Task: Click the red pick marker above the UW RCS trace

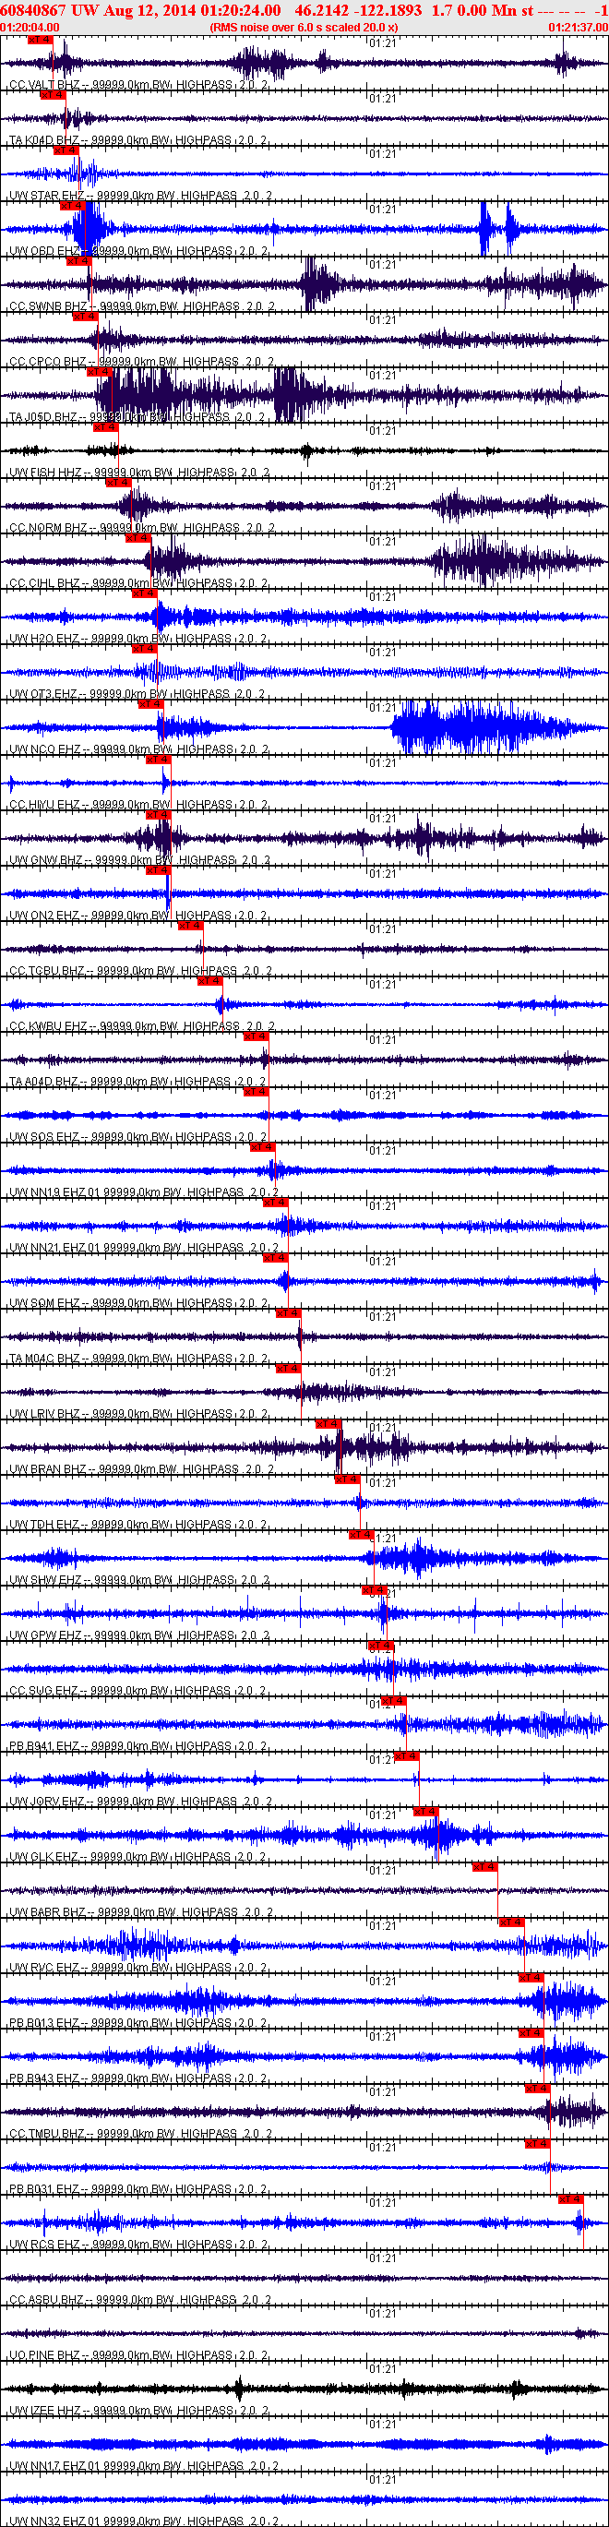Action: 571,2200
